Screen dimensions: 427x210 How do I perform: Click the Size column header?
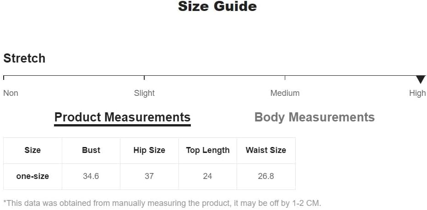[x=32, y=151]
